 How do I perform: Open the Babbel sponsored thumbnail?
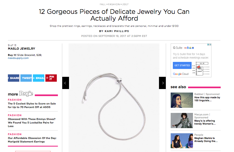pyautogui.click(x=182, y=100)
